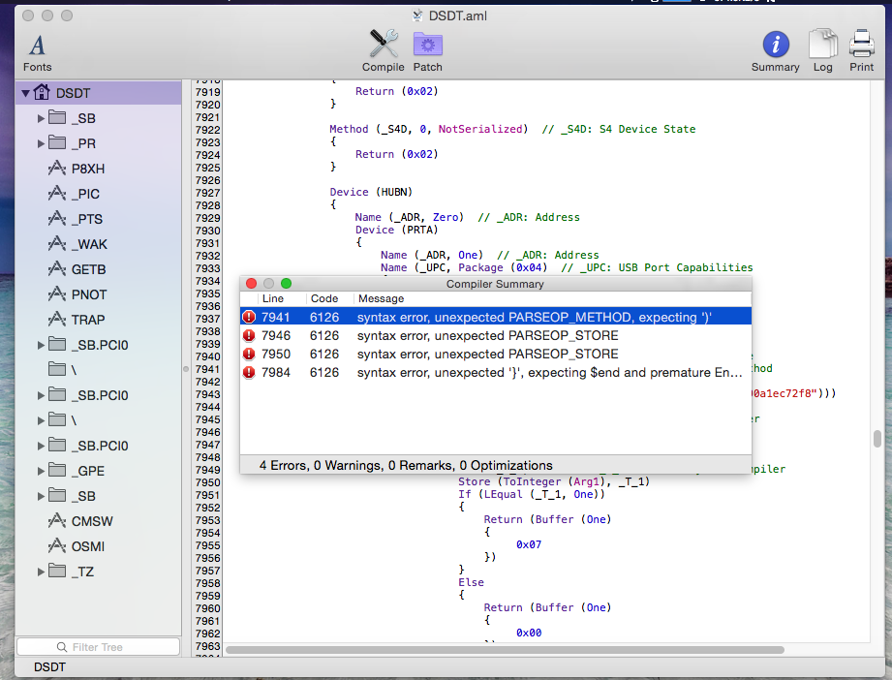Expand the _PR tree node
The width and height of the screenshot is (892, 680).
click(42, 143)
